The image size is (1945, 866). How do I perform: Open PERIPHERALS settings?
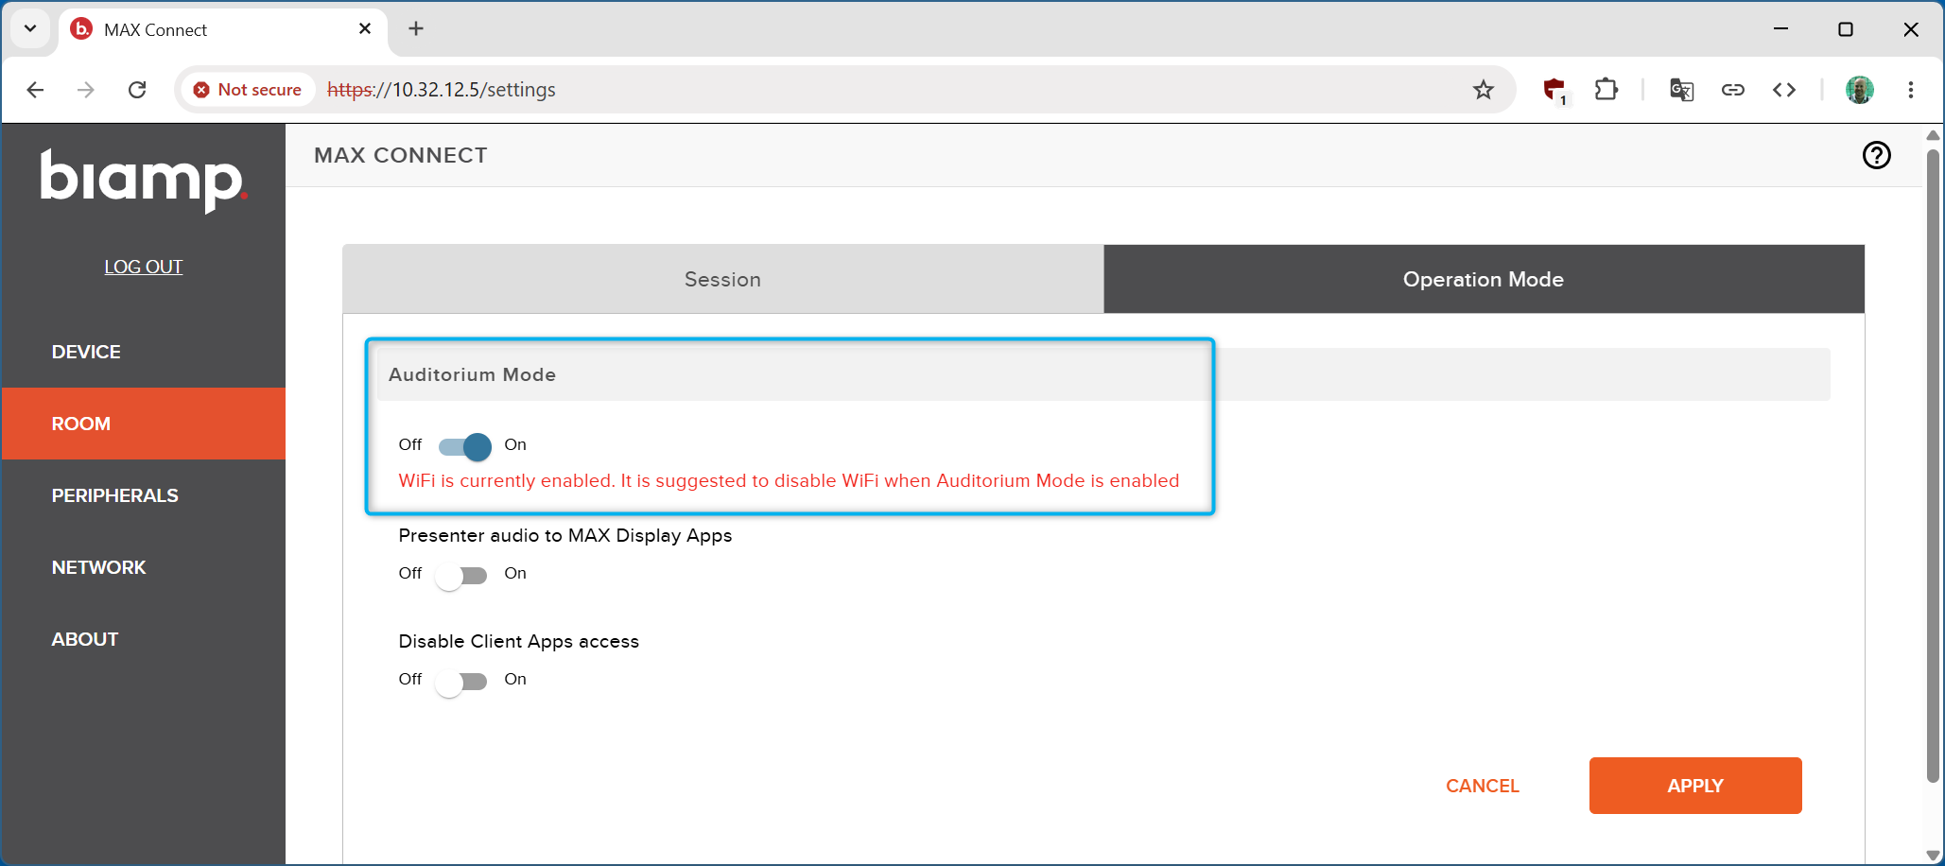click(x=144, y=495)
